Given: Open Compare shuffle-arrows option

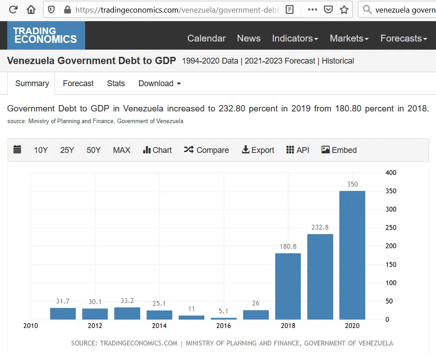Looking at the screenshot, I should 206,150.
